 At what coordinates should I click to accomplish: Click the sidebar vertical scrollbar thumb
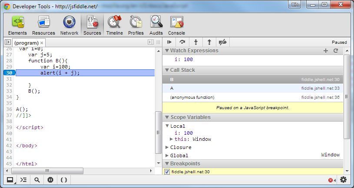coord(347,96)
